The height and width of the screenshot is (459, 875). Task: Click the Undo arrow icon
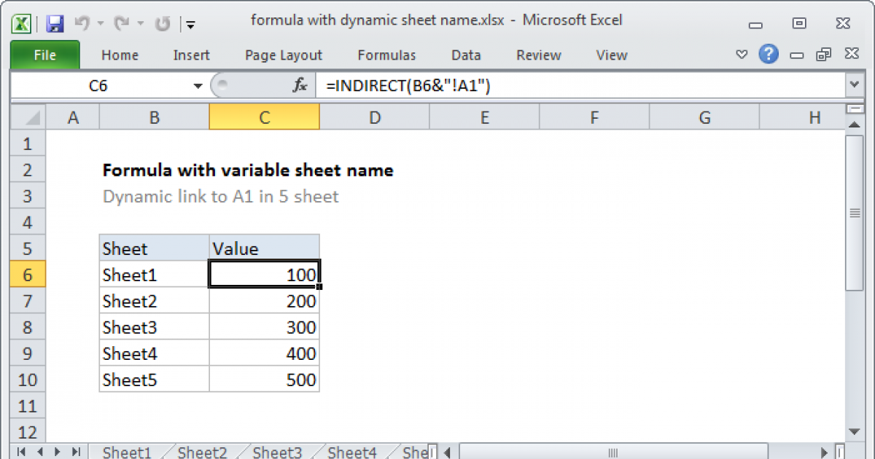[82, 23]
